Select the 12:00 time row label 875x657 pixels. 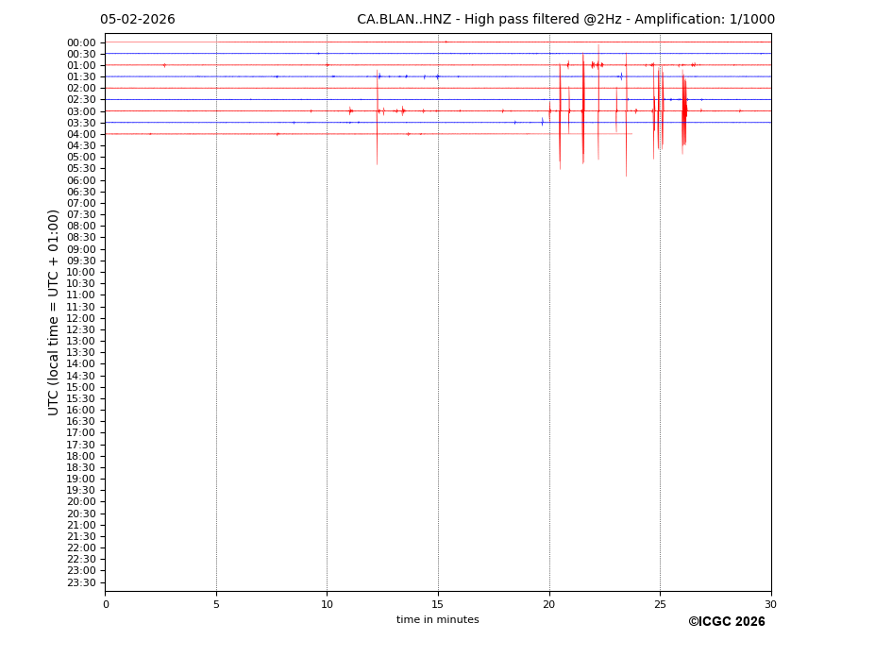click(81, 318)
